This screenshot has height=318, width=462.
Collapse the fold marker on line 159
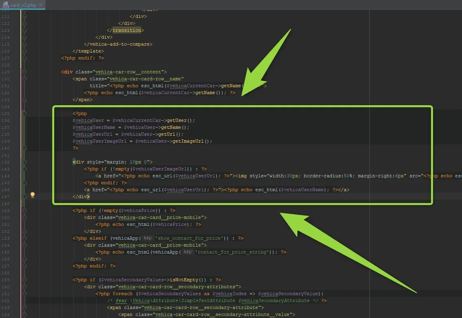25,280
